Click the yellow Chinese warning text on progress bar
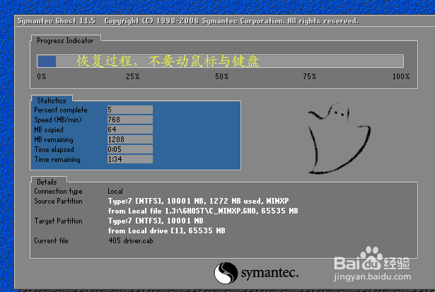The image size is (435, 292). 168,61
